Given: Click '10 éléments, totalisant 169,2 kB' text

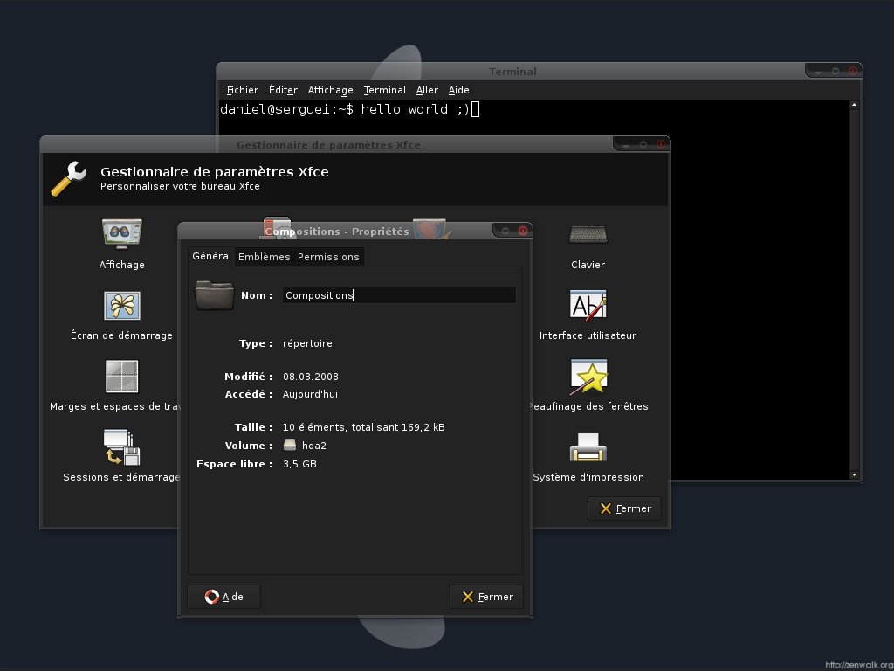Looking at the screenshot, I should pyautogui.click(x=364, y=427).
